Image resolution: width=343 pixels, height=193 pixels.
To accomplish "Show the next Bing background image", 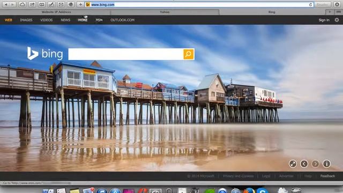I will coord(315,164).
